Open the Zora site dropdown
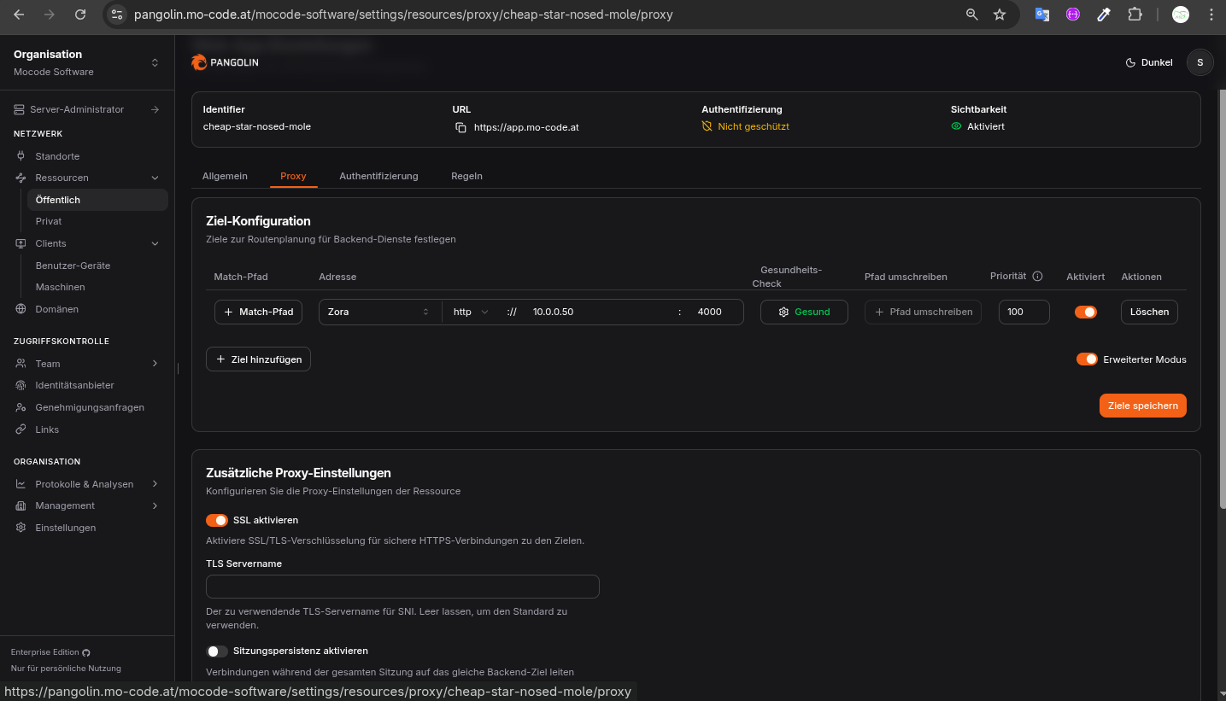Viewport: 1226px width, 701px height. [379, 313]
